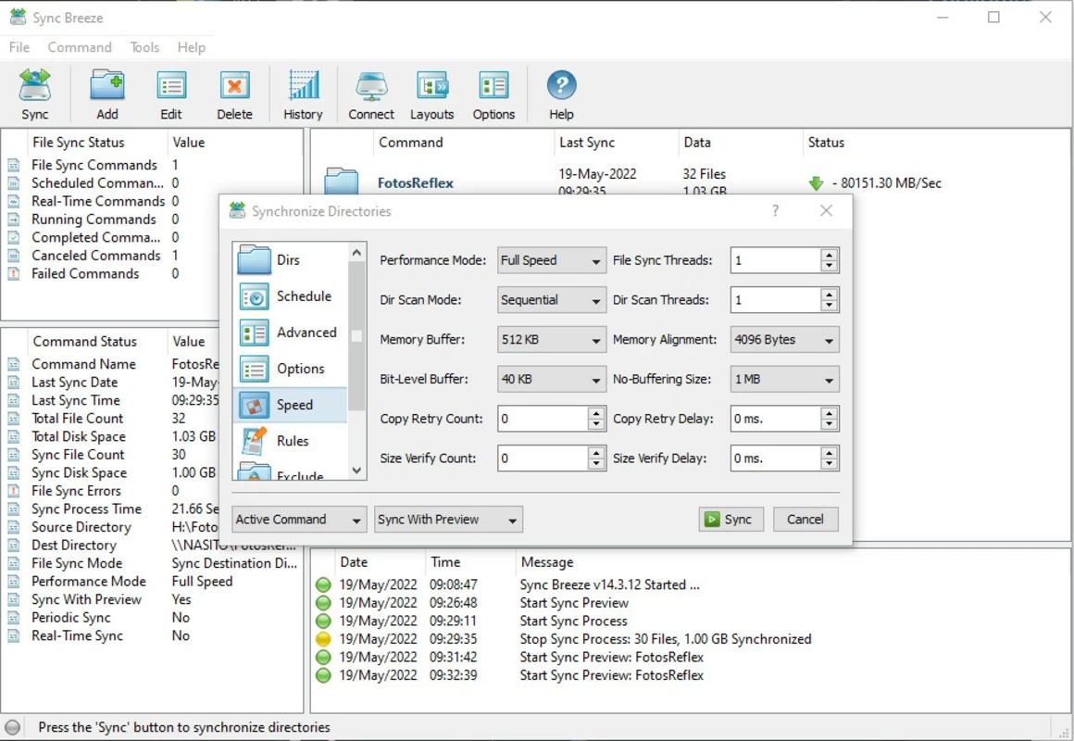1074x741 pixels.
Task: Open the Tools menu
Action: [x=144, y=47]
